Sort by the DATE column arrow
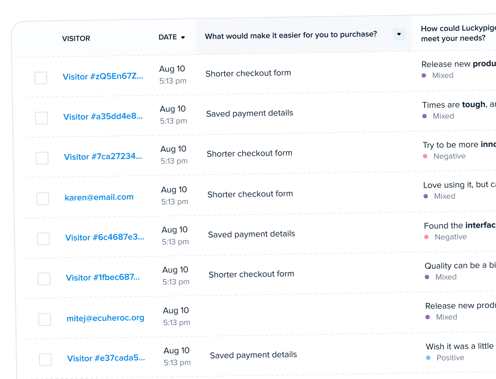 pyautogui.click(x=183, y=37)
